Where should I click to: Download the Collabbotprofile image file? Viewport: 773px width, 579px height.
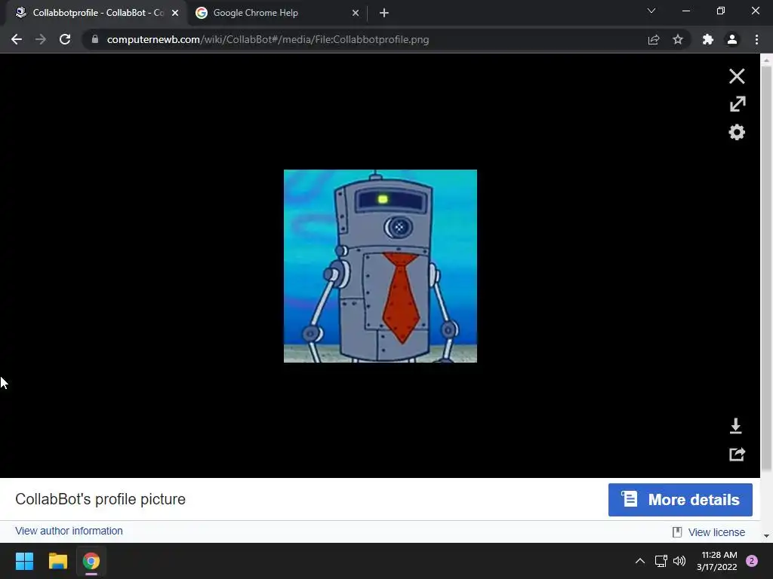(735, 426)
